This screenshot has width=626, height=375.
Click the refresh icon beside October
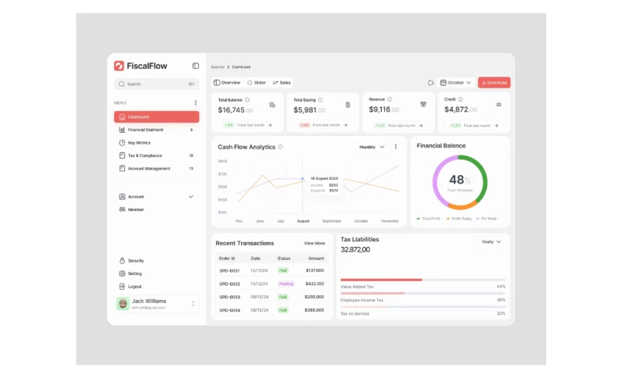[x=430, y=83]
